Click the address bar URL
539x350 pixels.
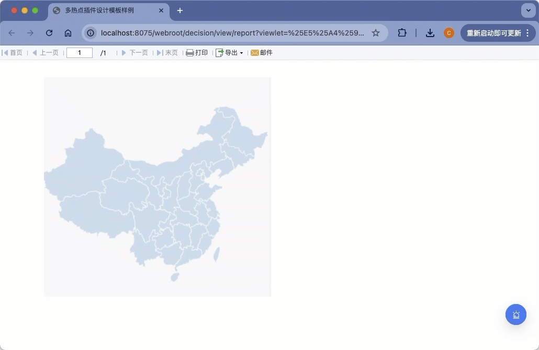(x=232, y=33)
